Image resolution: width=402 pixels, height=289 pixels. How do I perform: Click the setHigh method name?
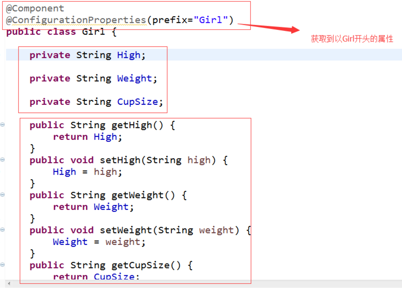[x=120, y=160]
